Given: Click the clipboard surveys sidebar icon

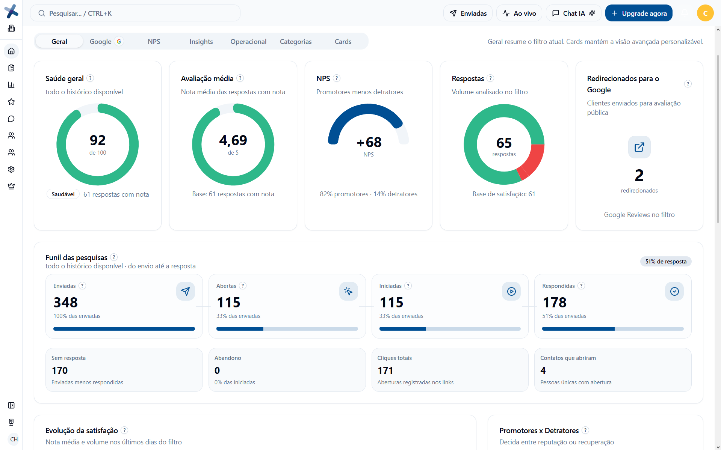Looking at the screenshot, I should click(x=11, y=68).
